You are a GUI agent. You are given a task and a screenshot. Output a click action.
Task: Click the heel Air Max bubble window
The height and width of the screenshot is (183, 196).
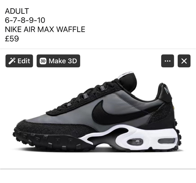[167, 141]
